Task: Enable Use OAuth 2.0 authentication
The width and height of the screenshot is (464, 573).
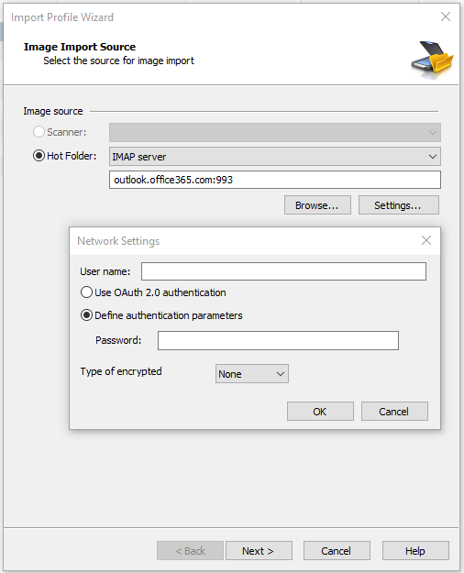Action: (86, 292)
